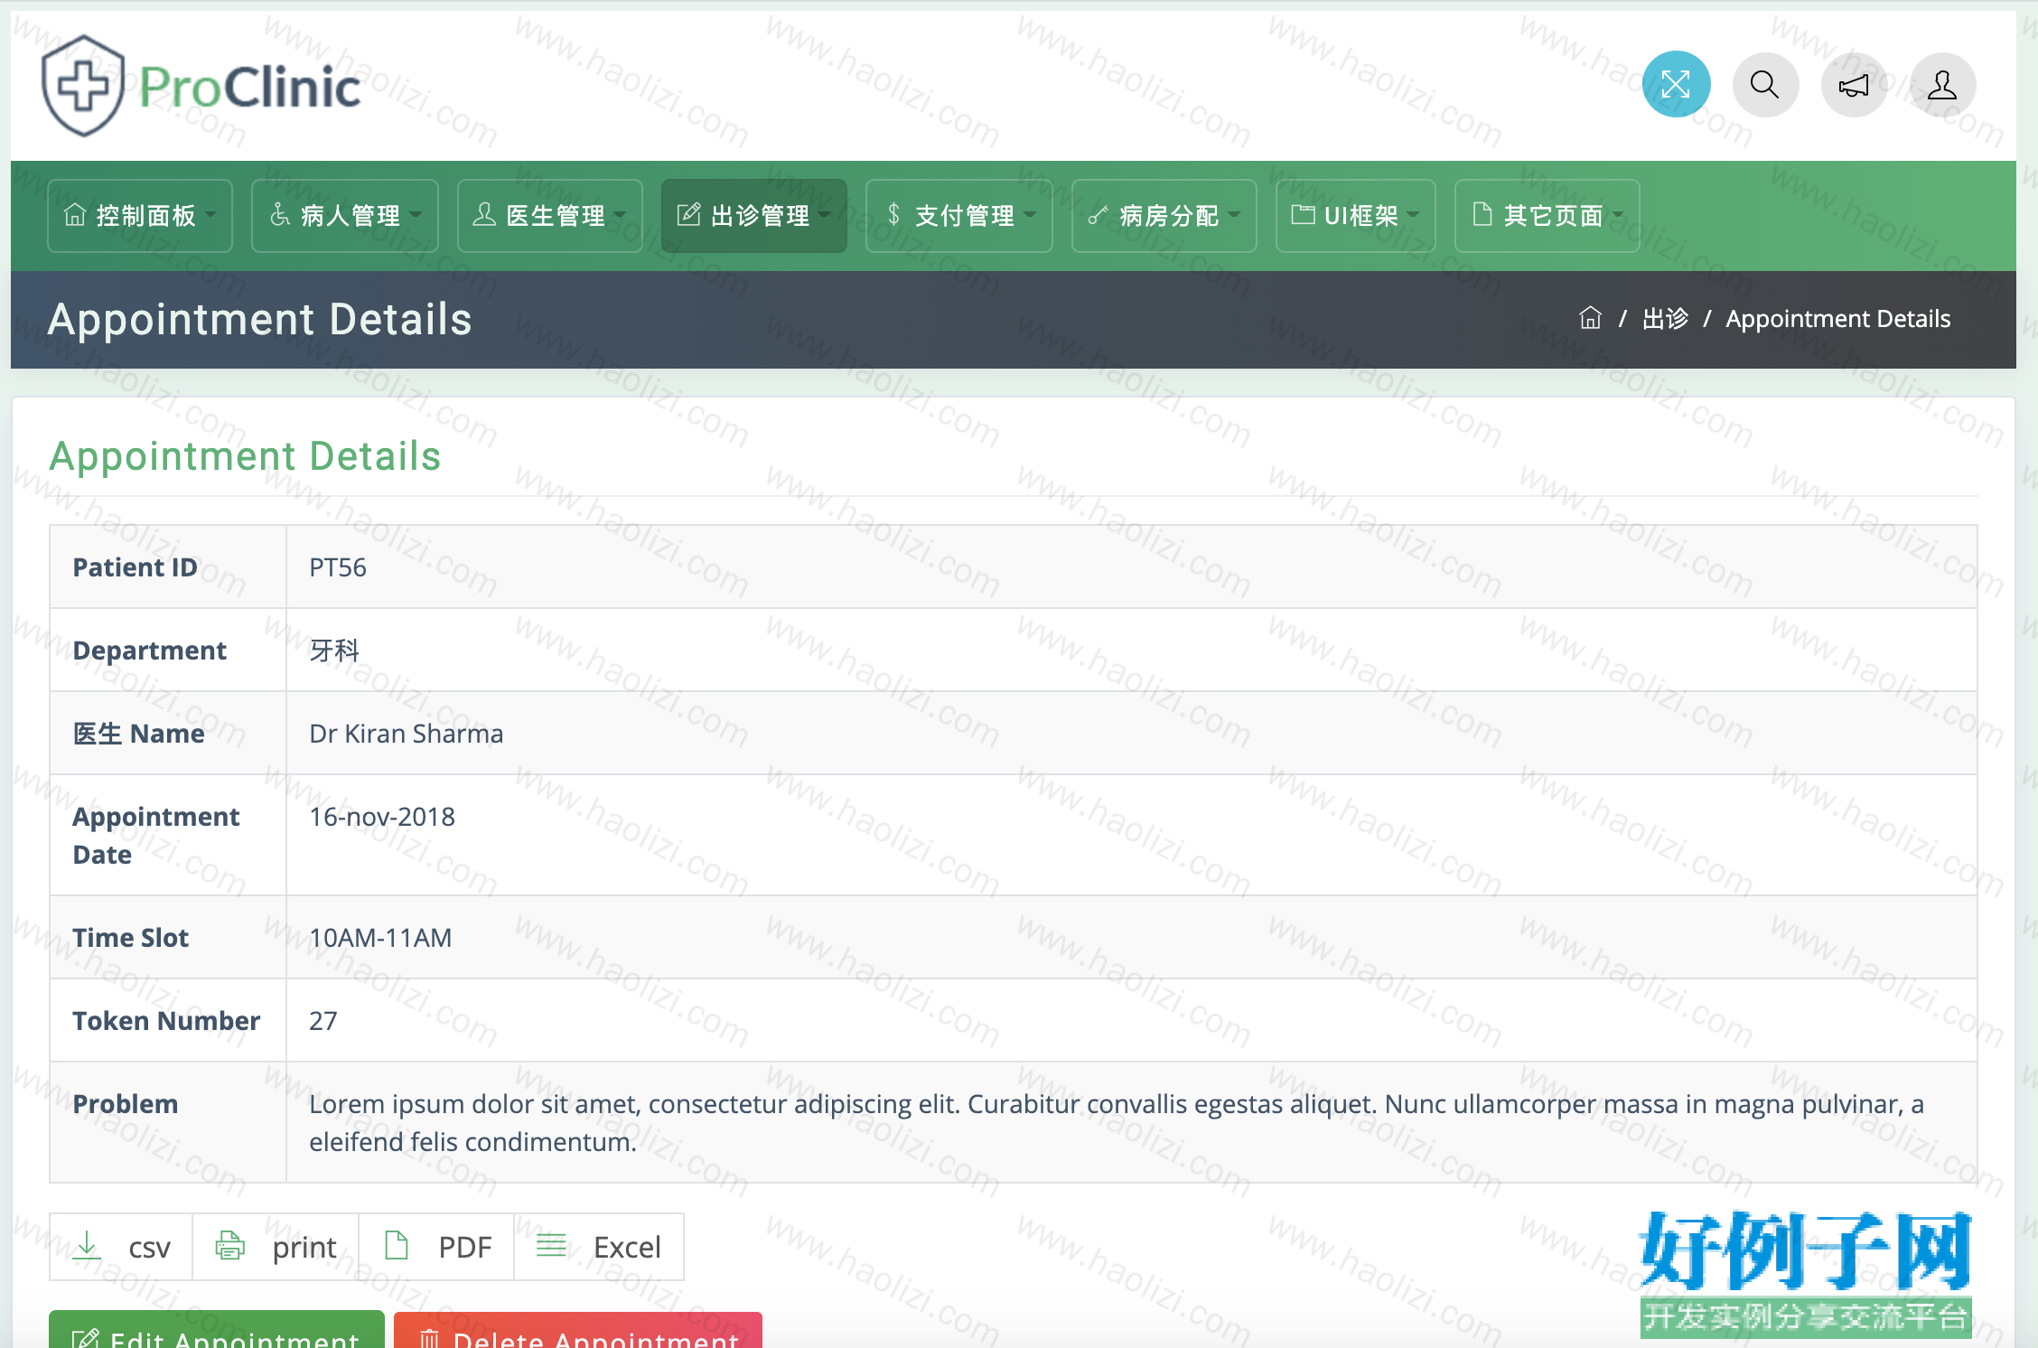Expand the 控制面板 dropdown arrow
Screen dimensions: 2038x1348
coord(210,215)
